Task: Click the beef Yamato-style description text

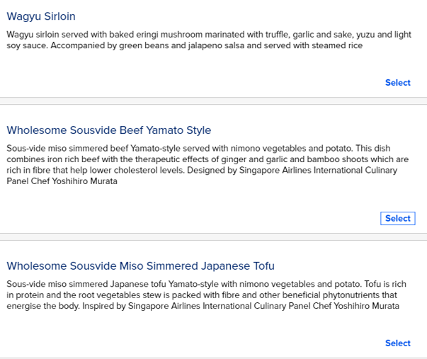Action: point(205,165)
